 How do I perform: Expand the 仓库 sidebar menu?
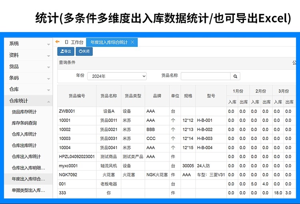[x=28, y=89]
